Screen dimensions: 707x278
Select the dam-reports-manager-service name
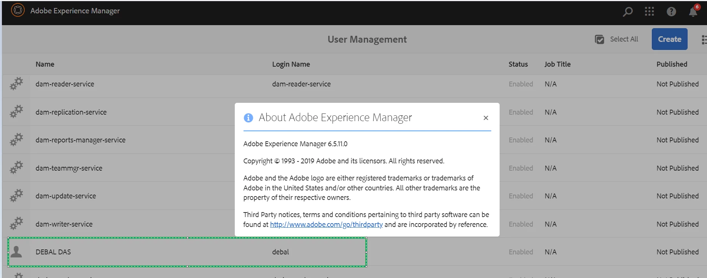(x=80, y=140)
